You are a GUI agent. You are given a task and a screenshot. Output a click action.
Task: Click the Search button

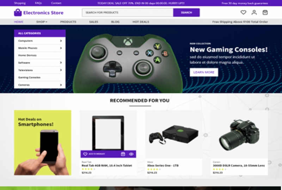[x=186, y=12]
